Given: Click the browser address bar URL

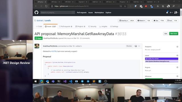Looking at the screenshot, I should pyautogui.click(x=71, y=6).
